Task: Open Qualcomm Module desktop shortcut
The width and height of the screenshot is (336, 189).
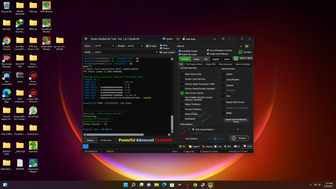Action: pos(33,166)
